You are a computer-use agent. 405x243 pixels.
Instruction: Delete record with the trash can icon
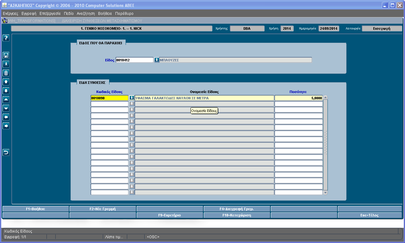pos(6,73)
